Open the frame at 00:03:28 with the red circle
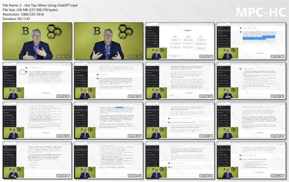The height and width of the screenshot is (182, 289). (37, 81)
